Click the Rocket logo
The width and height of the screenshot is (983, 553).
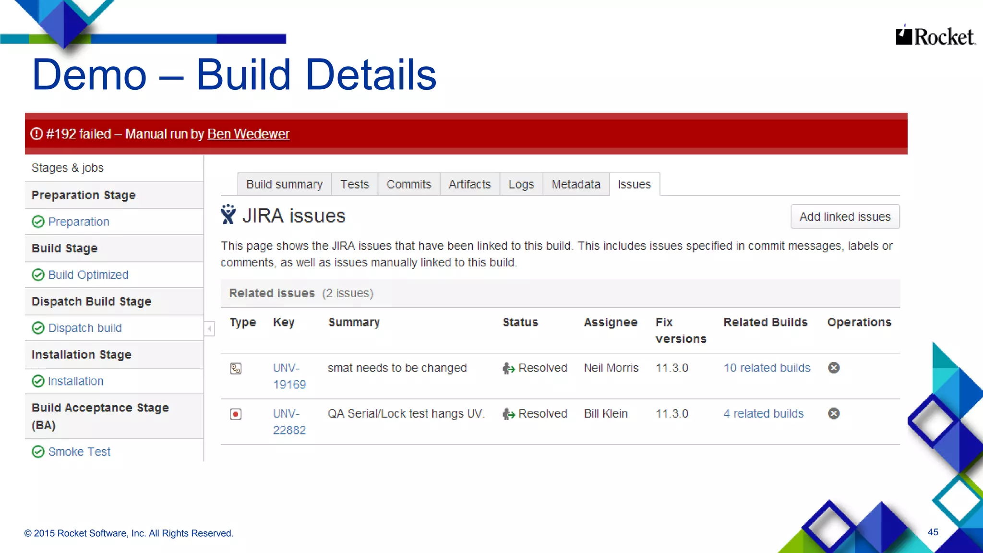[935, 36]
